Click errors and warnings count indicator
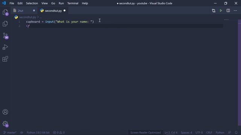 (59, 132)
